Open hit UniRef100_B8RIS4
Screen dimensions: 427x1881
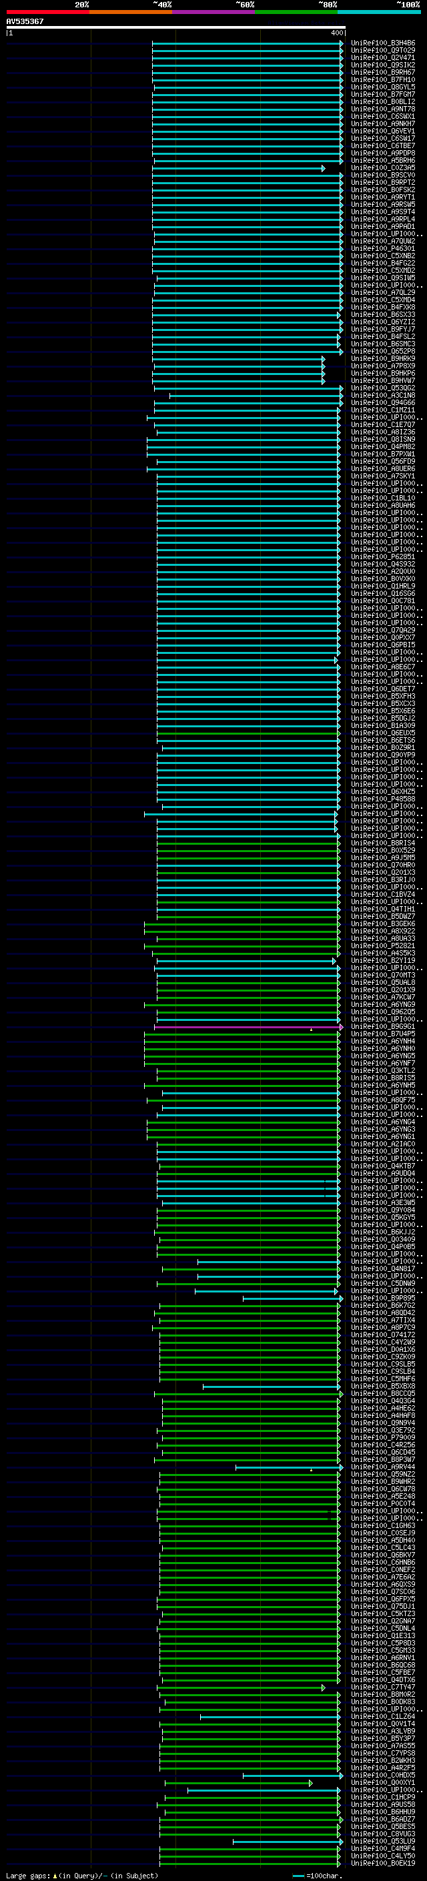[x=383, y=843]
